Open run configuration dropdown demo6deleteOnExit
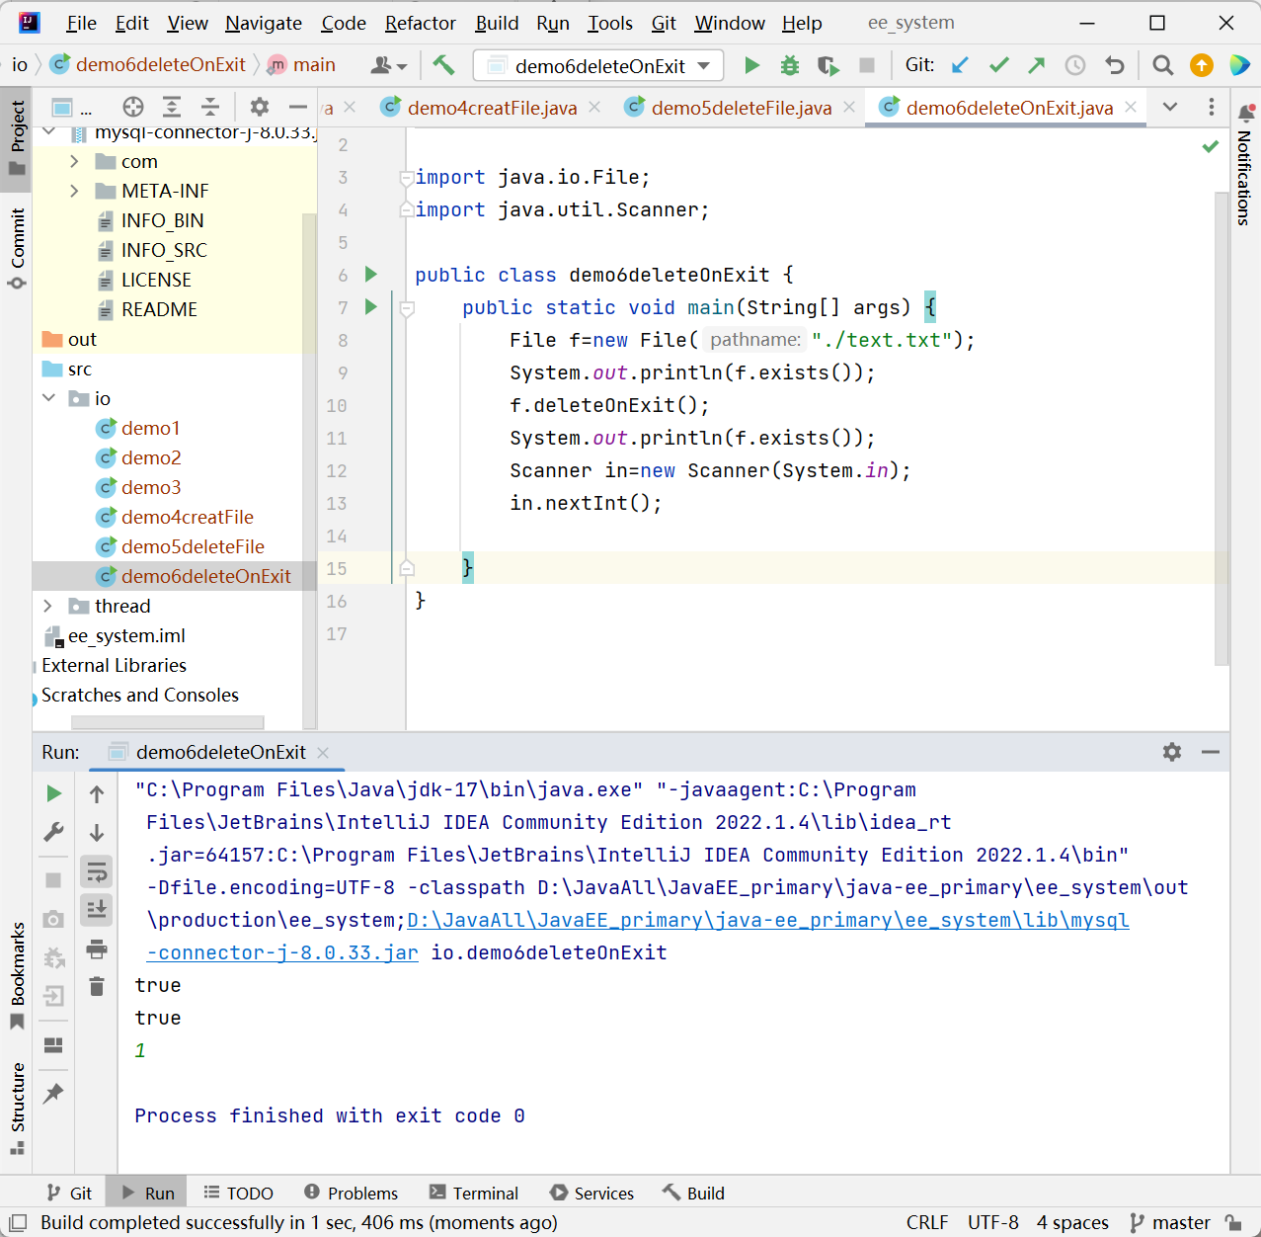This screenshot has height=1237, width=1261. (598, 65)
